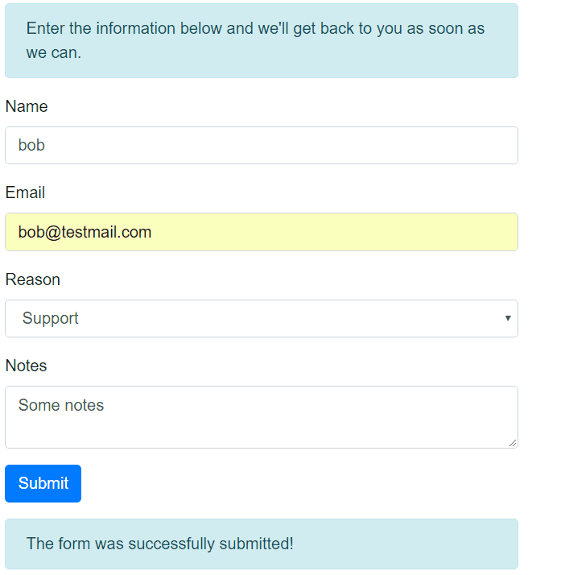Grab the Notes textarea resize handle
561x575 pixels.
(x=513, y=442)
